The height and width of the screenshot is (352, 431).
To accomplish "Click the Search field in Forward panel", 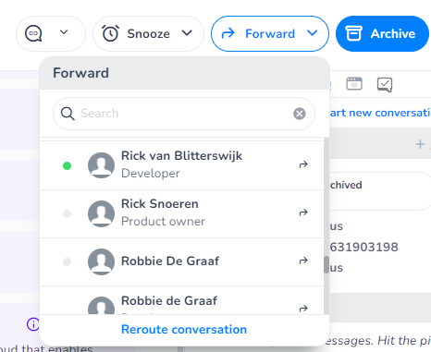I will pyautogui.click(x=184, y=114).
